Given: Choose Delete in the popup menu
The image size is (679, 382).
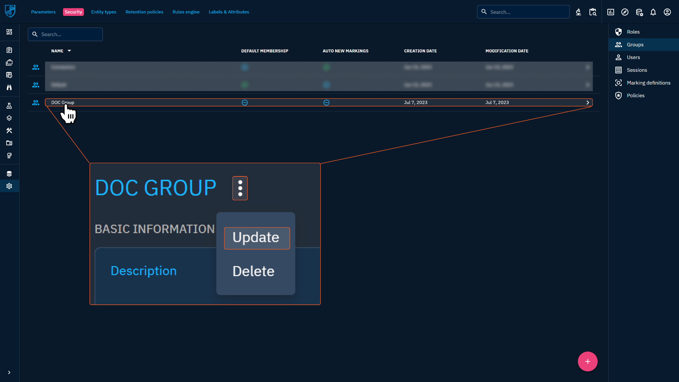Looking at the screenshot, I should (x=254, y=272).
